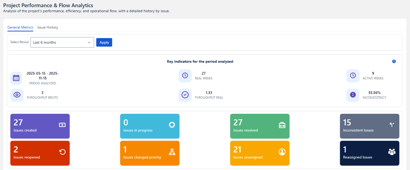Click the gear icon on Issues in progress
The image size is (410, 170).
(x=172, y=125)
